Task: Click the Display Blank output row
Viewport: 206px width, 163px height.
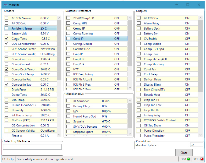Action: point(167,84)
